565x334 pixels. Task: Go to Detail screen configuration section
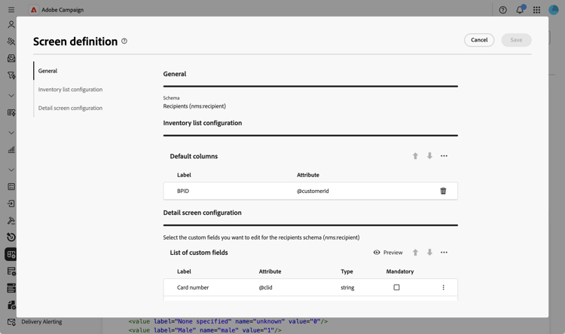[x=70, y=109]
